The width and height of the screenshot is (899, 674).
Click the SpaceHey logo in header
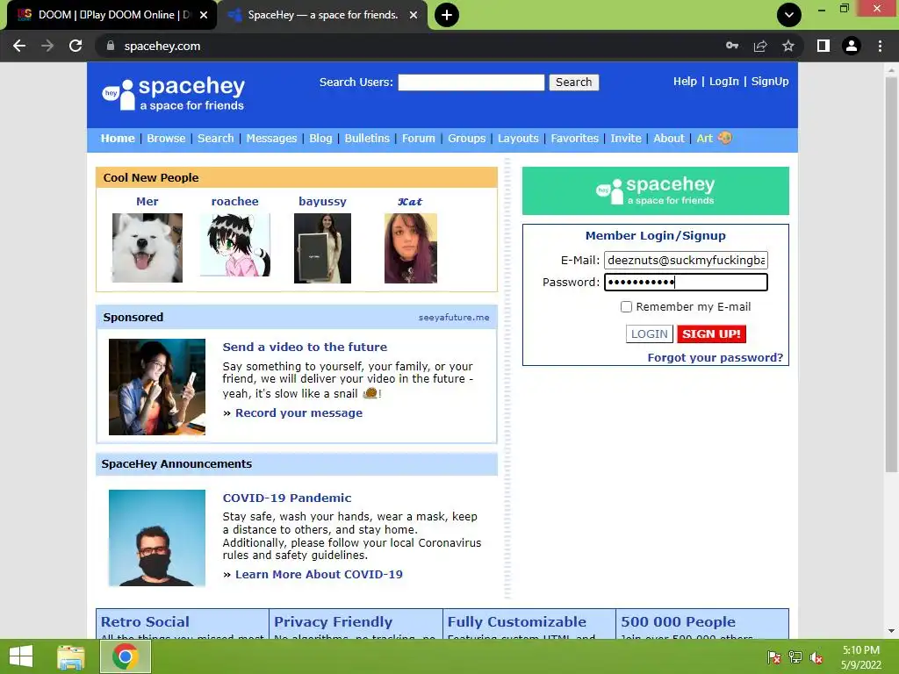coord(173,93)
